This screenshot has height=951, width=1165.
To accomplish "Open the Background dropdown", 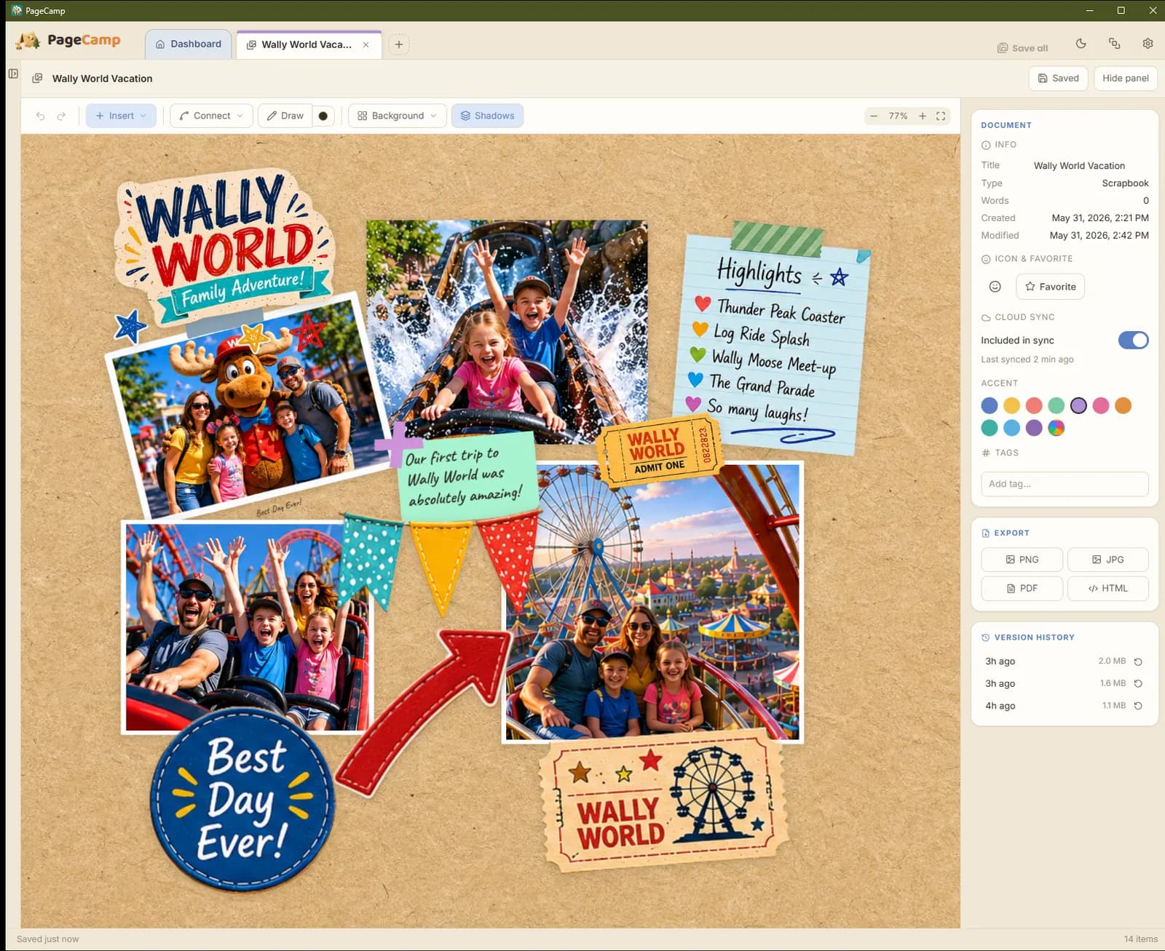I will pos(398,116).
